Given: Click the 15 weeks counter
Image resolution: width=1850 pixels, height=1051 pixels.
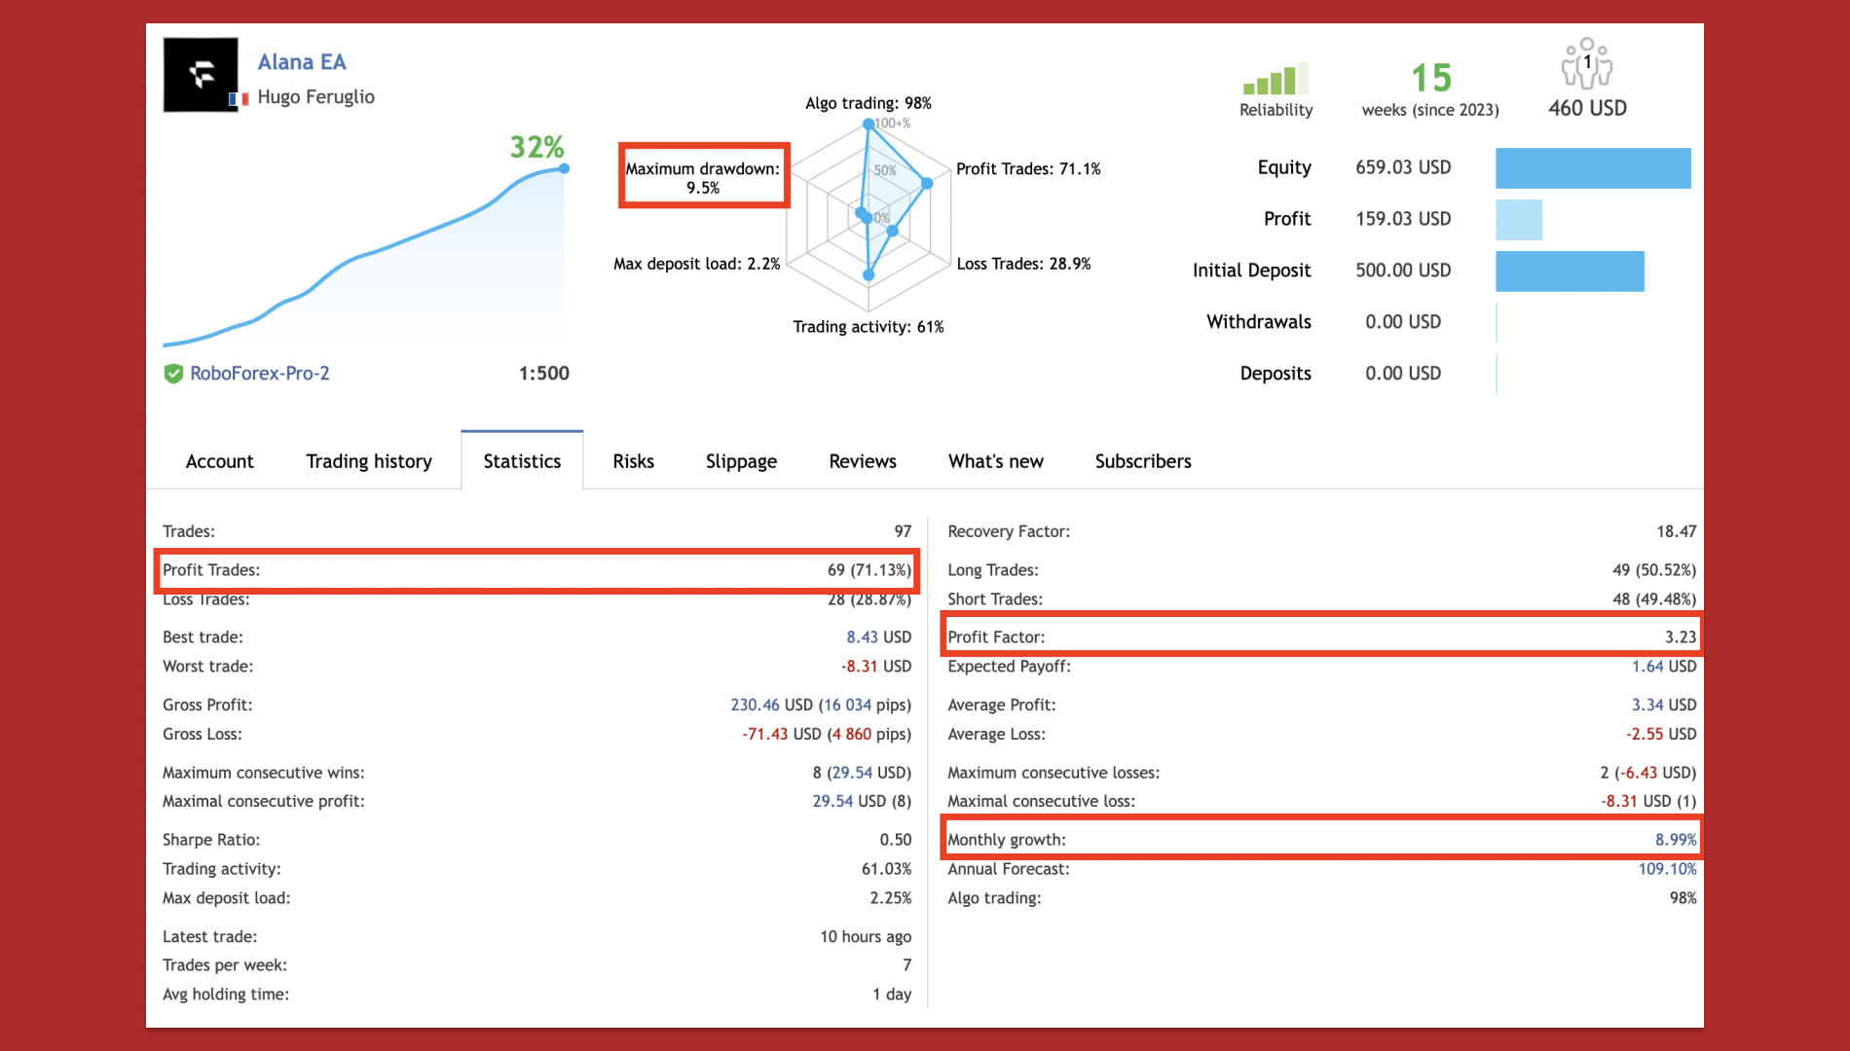Looking at the screenshot, I should [1431, 78].
